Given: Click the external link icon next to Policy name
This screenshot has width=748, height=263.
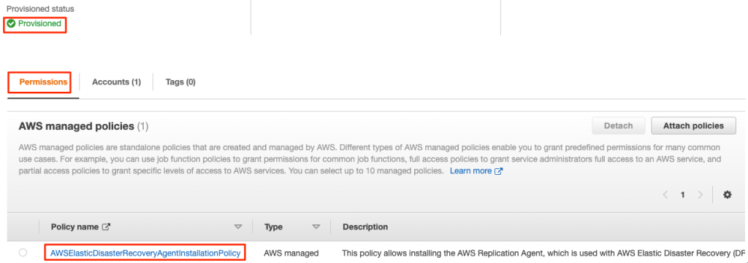Looking at the screenshot, I should [x=107, y=227].
